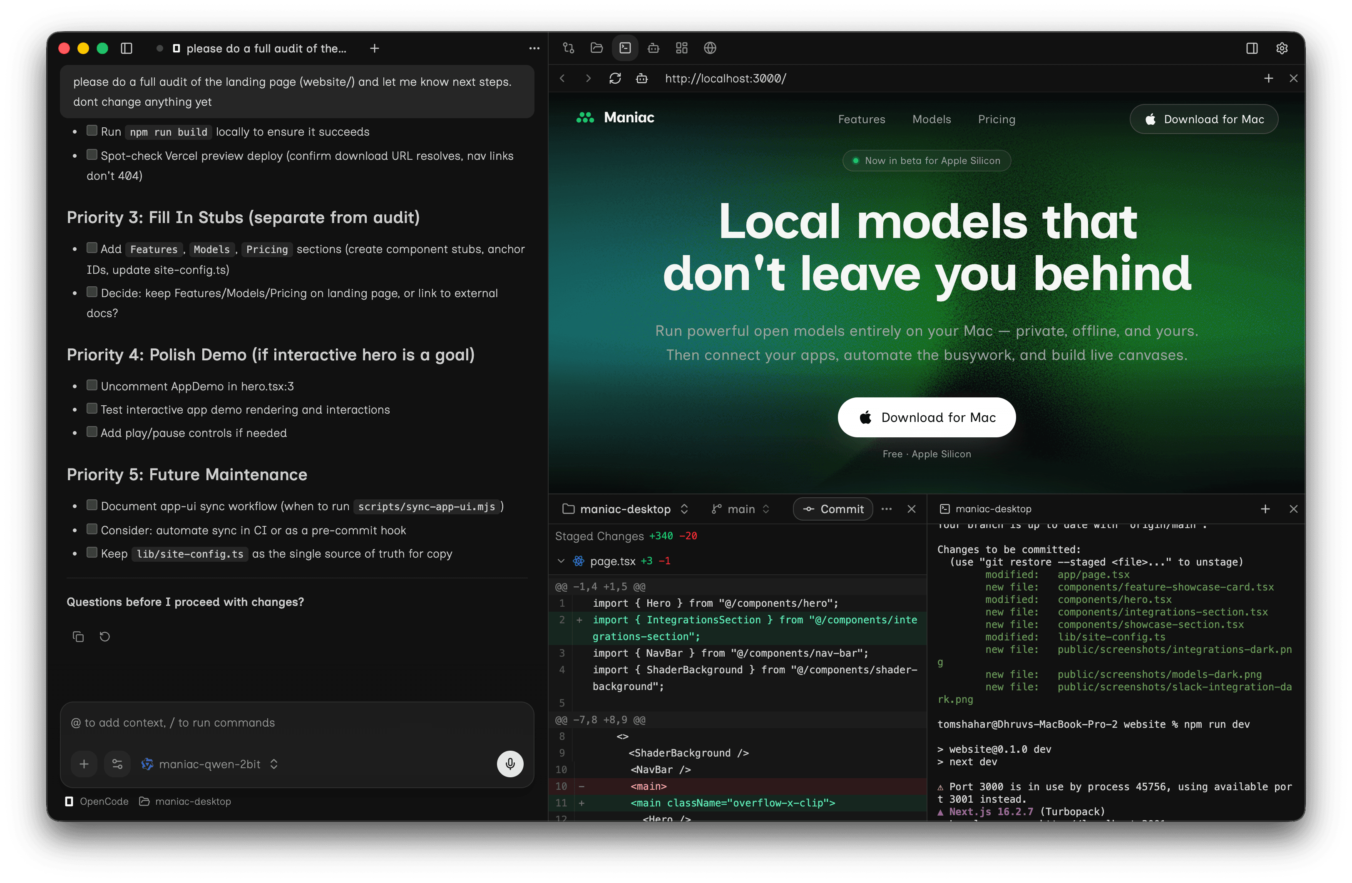Viewport: 1352px width, 883px height.
Task: Add a new terminal with plus
Action: (x=1265, y=509)
